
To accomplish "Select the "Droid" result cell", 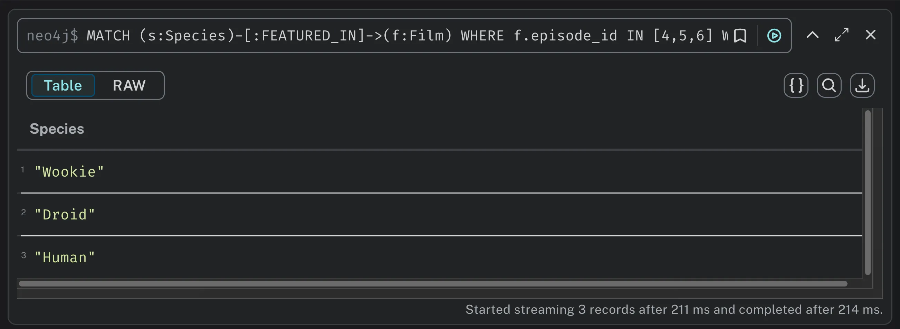I will coord(65,215).
